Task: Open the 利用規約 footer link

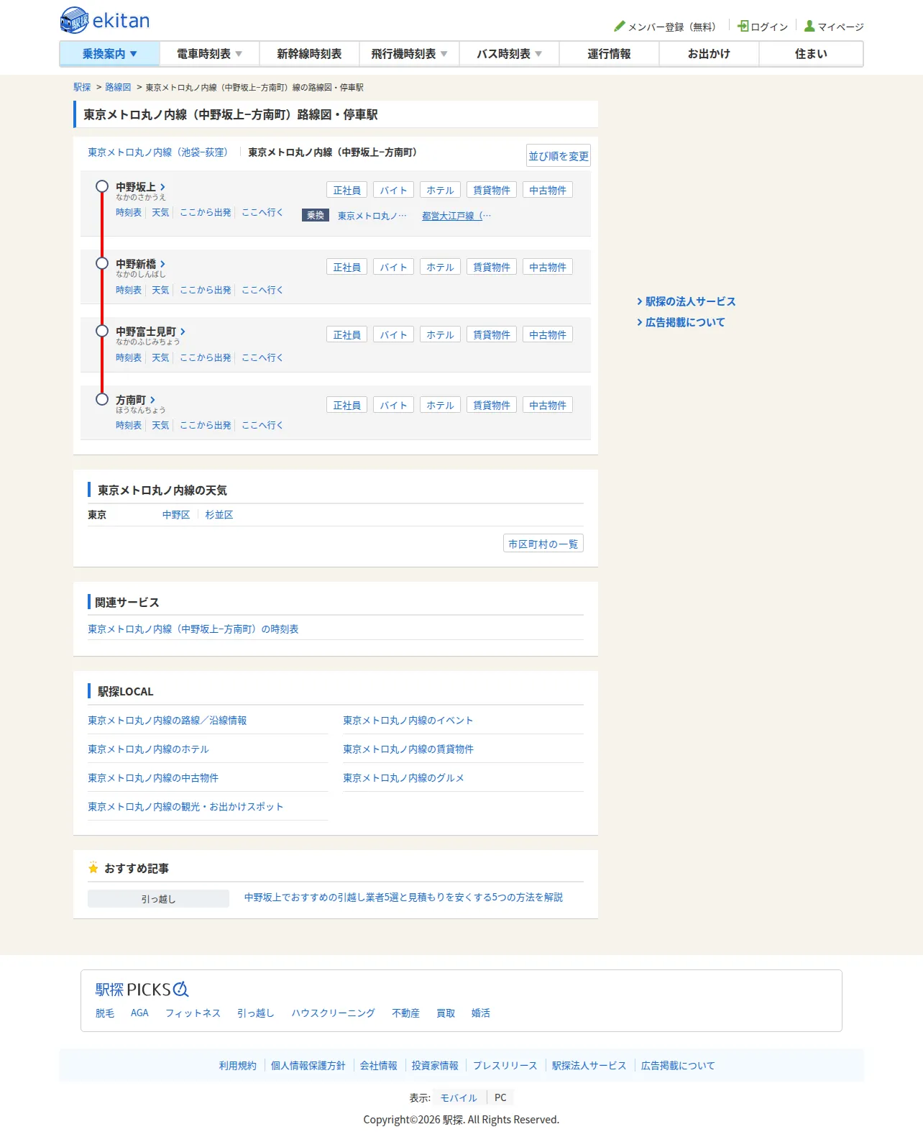Action: click(x=238, y=1066)
